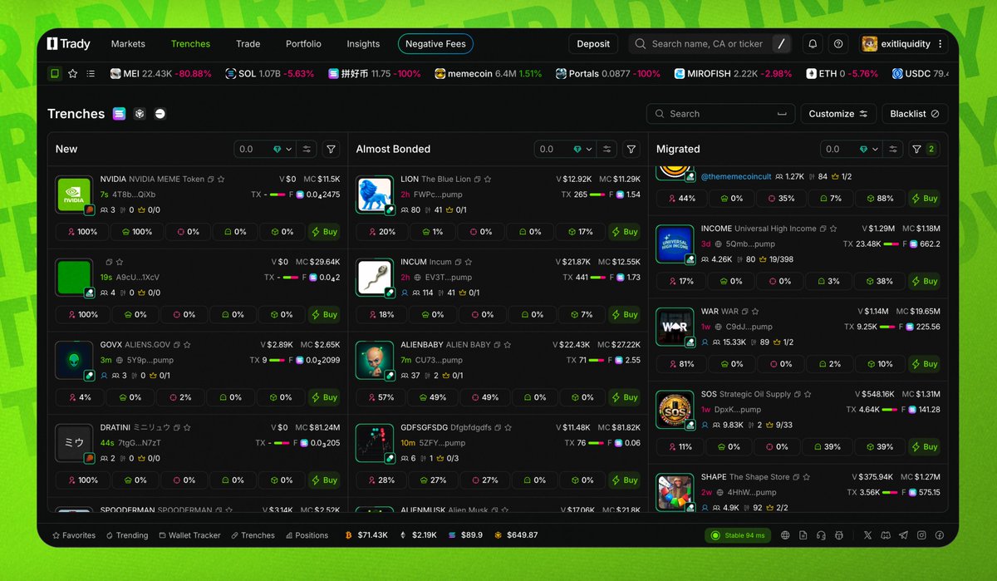Click the MIROFISH ticker item
Screen dimensions: 997x581
732,74
